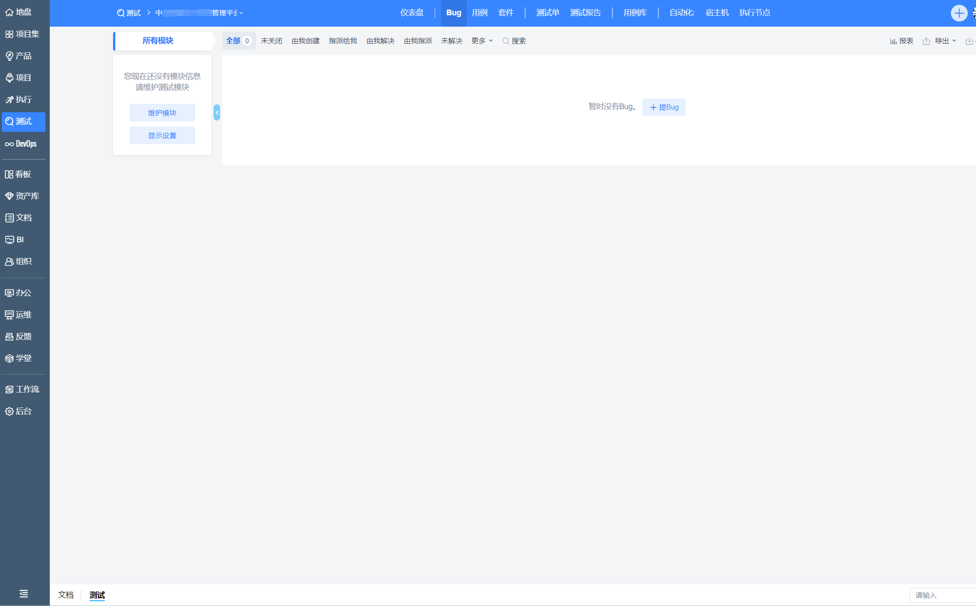Open the 项目集 program section

click(23, 34)
